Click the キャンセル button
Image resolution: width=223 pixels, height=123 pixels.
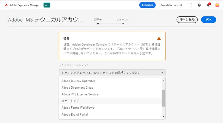coord(187,20)
